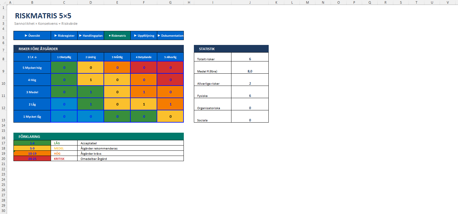Select row 17 header

pyautogui.click(x=3, y=143)
